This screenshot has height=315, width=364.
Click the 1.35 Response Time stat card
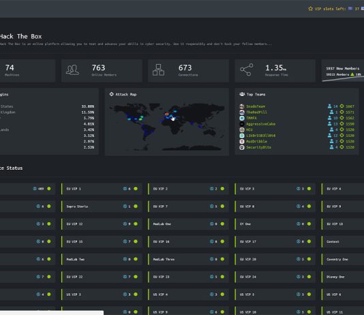pyautogui.click(x=275, y=70)
